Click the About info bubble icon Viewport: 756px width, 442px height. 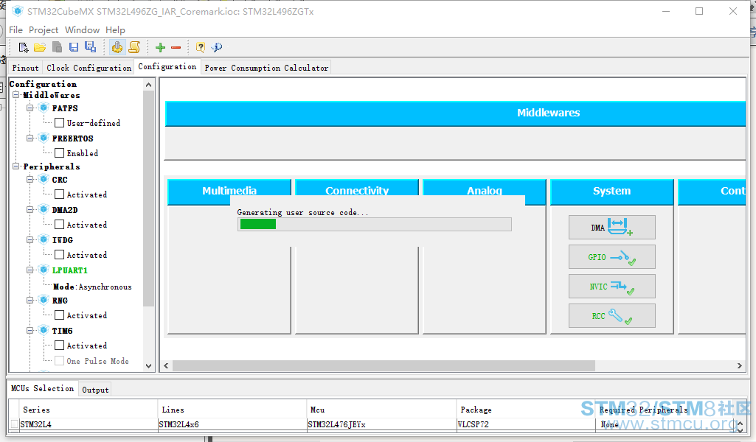(x=217, y=47)
